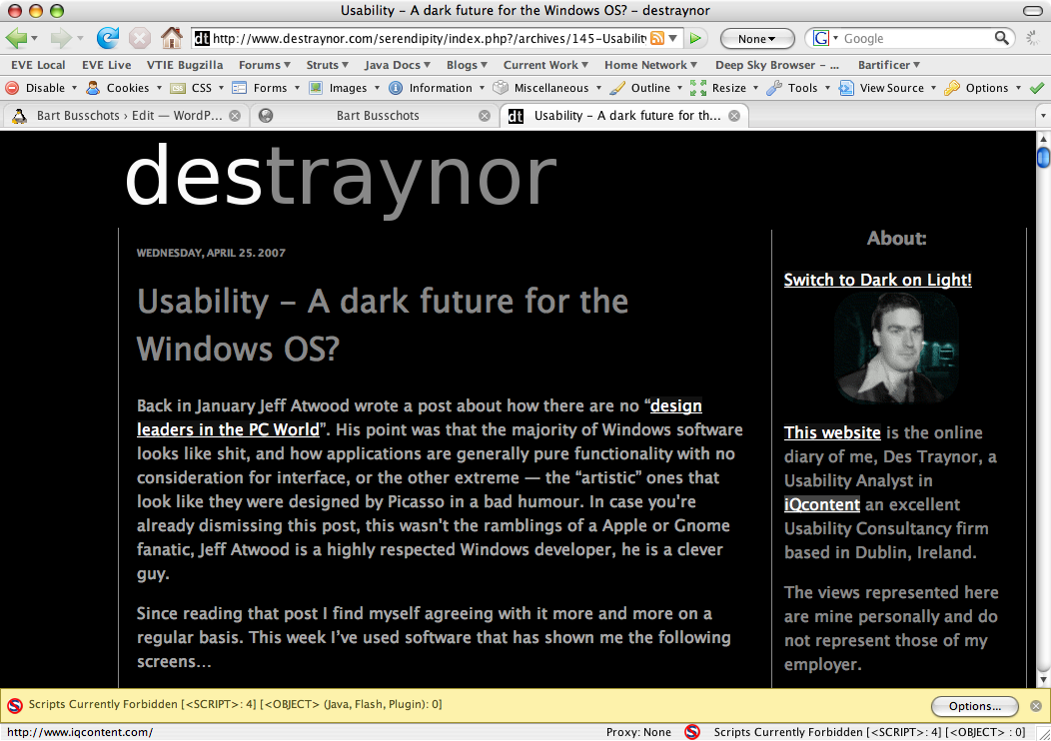Click the Cookies toolbar icon
Viewport: 1051px width, 741px height.
pos(93,88)
